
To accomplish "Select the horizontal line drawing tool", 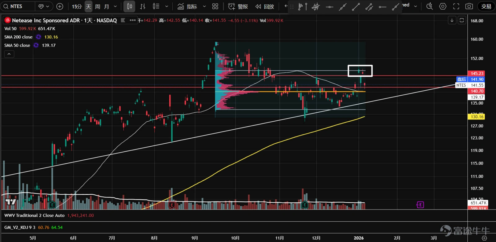I will pyautogui.click(x=329, y=6).
